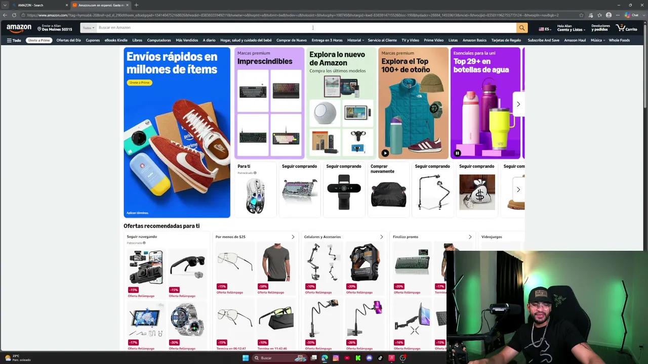The width and height of the screenshot is (648, 364).
Task: Play the Top 100+ de otoño video
Action: coord(385,153)
